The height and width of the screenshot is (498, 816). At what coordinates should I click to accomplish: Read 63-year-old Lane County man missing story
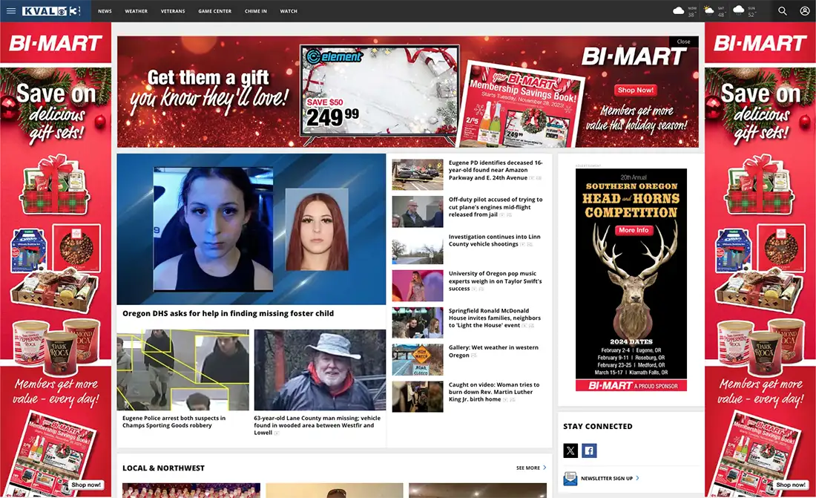[x=317, y=425]
